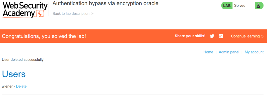267x99 pixels.
Task: Open the Admin panel
Action: 229,52
